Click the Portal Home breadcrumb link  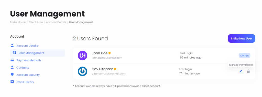[x=18, y=22]
